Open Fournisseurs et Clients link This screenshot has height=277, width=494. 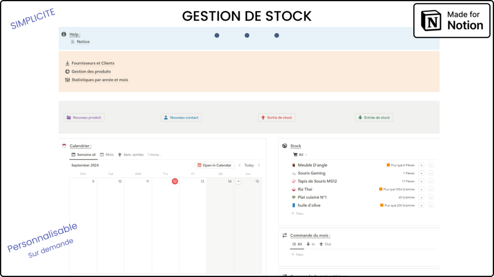click(93, 63)
